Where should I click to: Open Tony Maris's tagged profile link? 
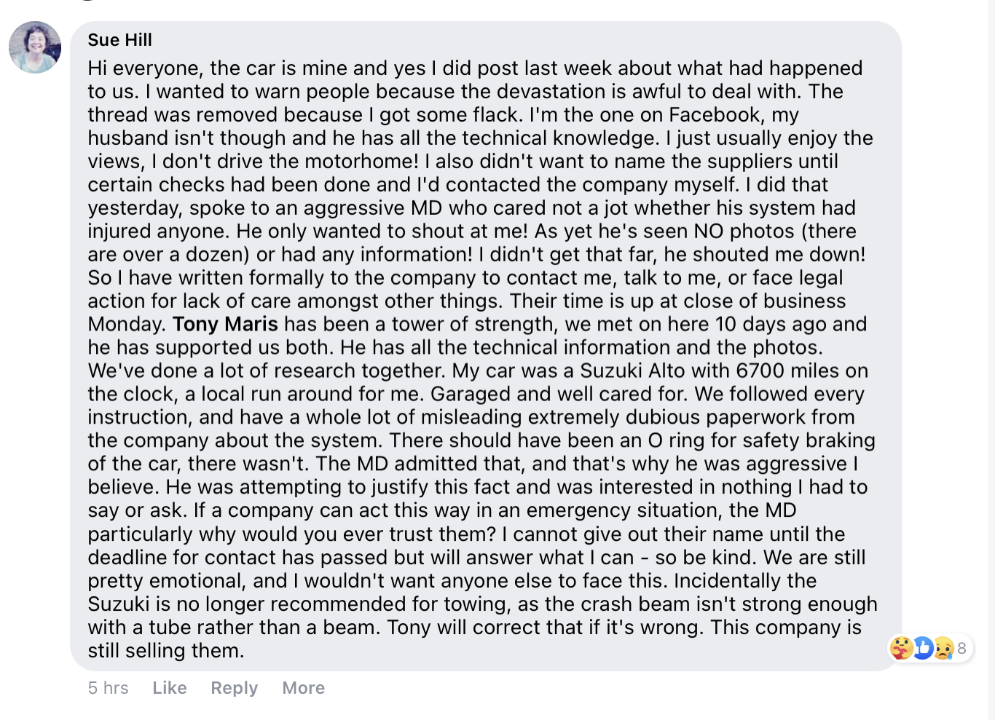tap(225, 324)
